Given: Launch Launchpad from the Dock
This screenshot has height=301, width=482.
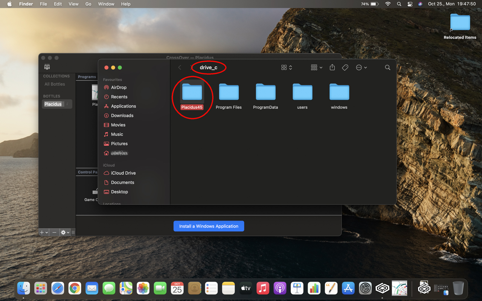Looking at the screenshot, I should (41, 288).
